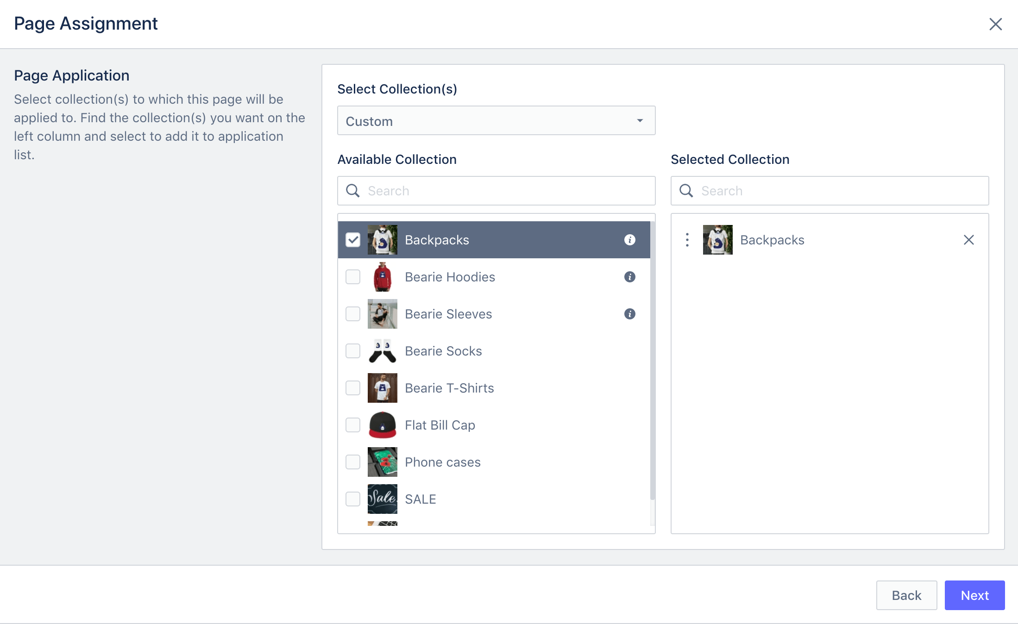Check the Bearie Sleeves checkbox
Viewport: 1018px width, 624px height.
pyautogui.click(x=353, y=314)
